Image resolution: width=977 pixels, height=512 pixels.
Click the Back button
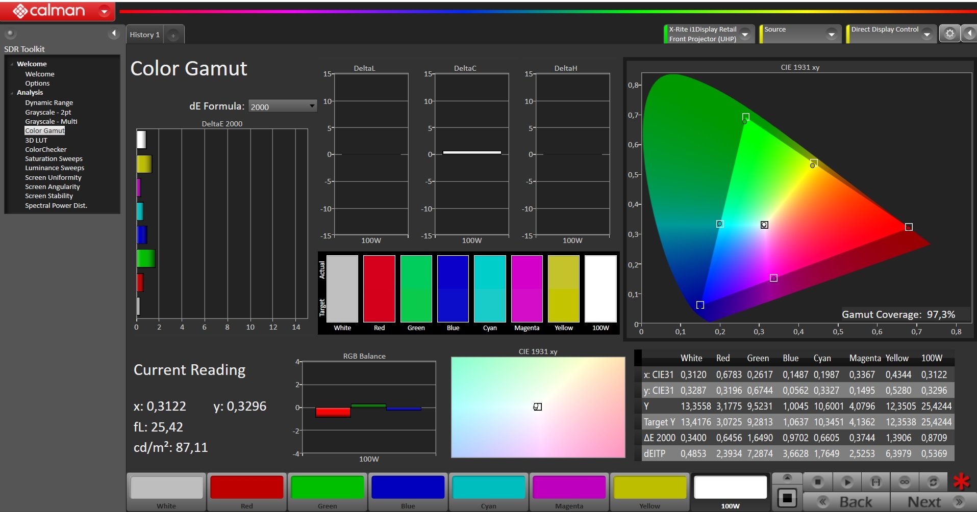pos(847,502)
